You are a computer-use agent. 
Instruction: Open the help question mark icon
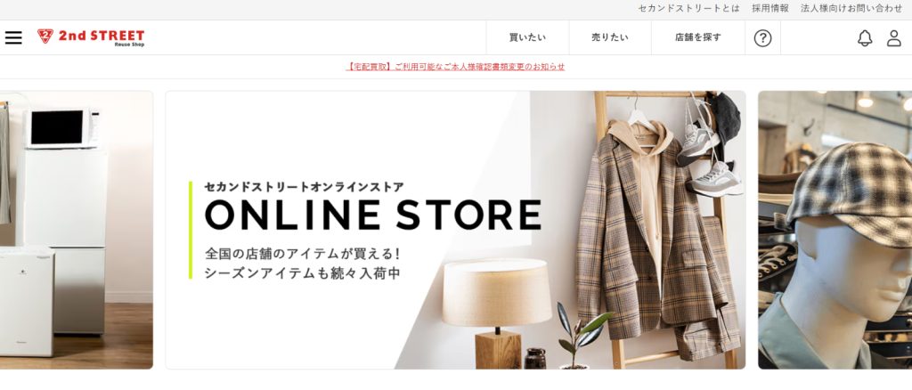pos(762,38)
